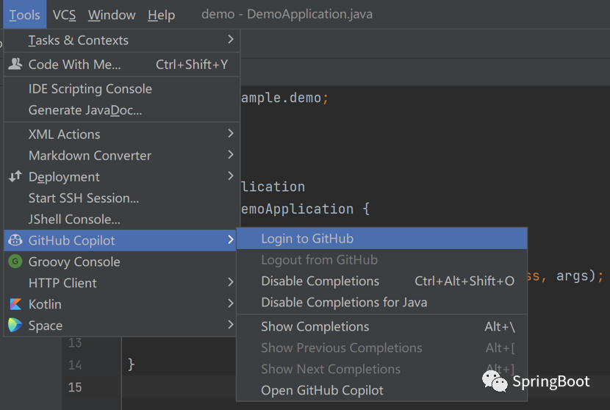
Task: Click 'args' in the editor code
Action: pyautogui.click(x=572, y=276)
